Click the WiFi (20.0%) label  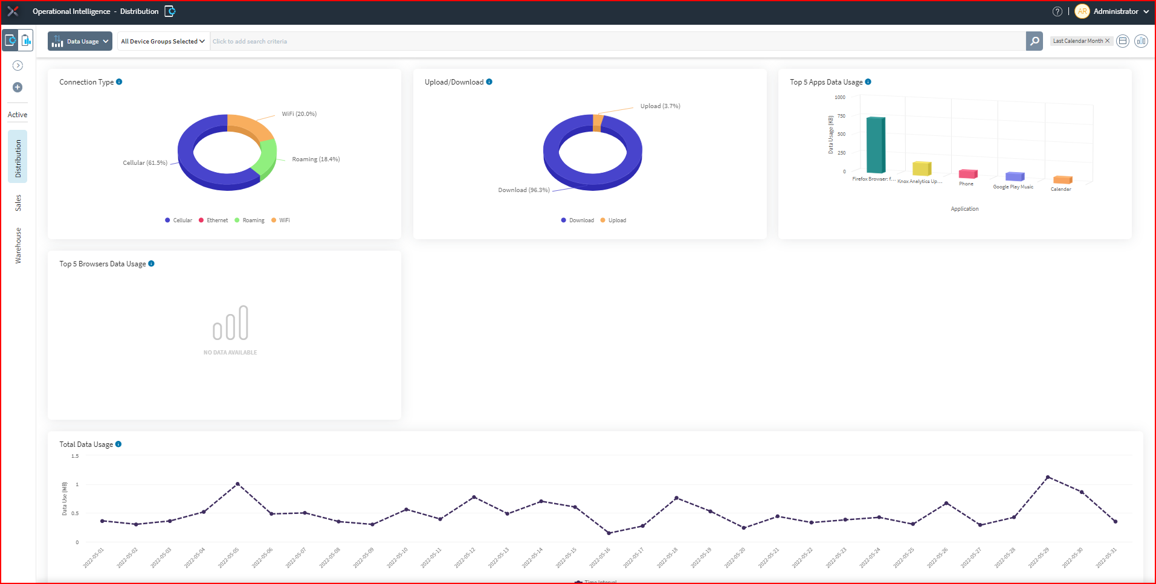[299, 114]
